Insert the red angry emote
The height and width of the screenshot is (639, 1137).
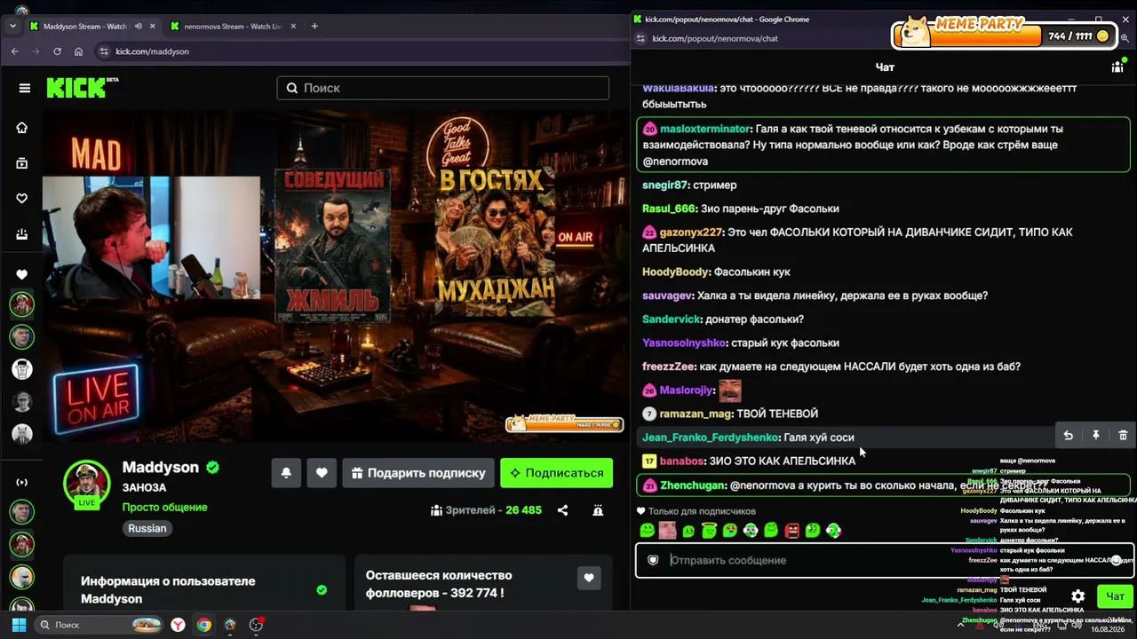click(x=792, y=531)
